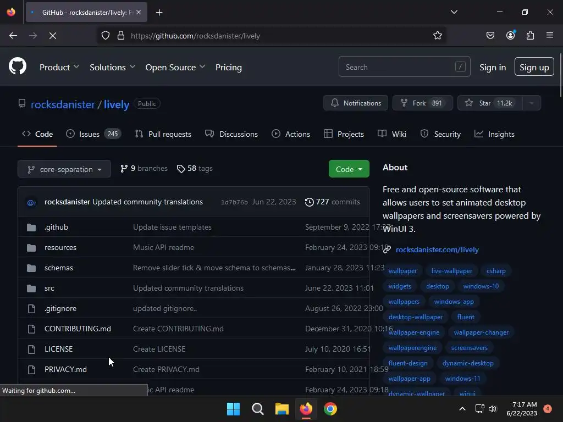Image resolution: width=563 pixels, height=422 pixels.
Task: Open Chrome from the taskbar
Action: click(330, 409)
